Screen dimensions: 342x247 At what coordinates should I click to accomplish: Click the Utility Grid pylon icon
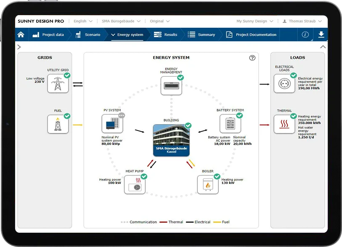click(x=58, y=84)
